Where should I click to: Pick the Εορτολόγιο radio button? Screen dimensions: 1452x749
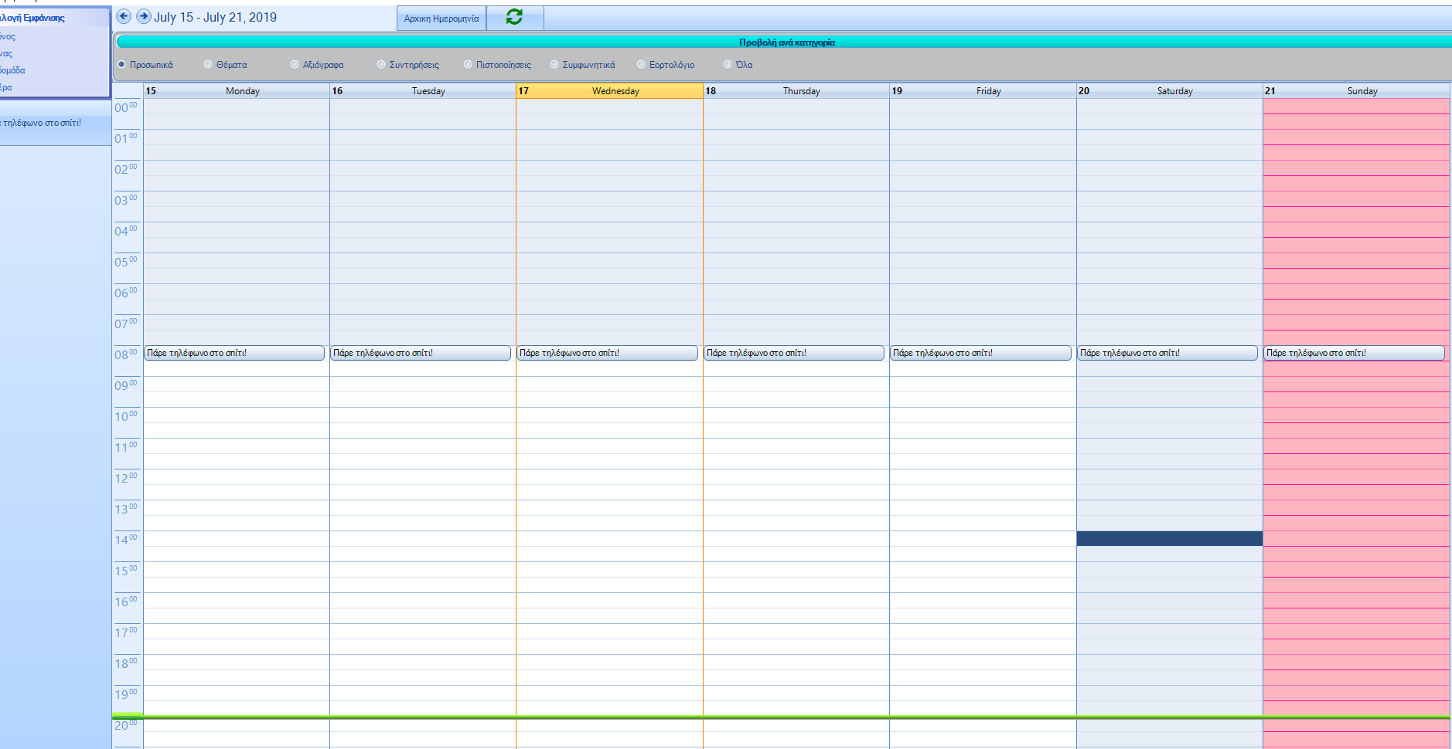pos(642,65)
